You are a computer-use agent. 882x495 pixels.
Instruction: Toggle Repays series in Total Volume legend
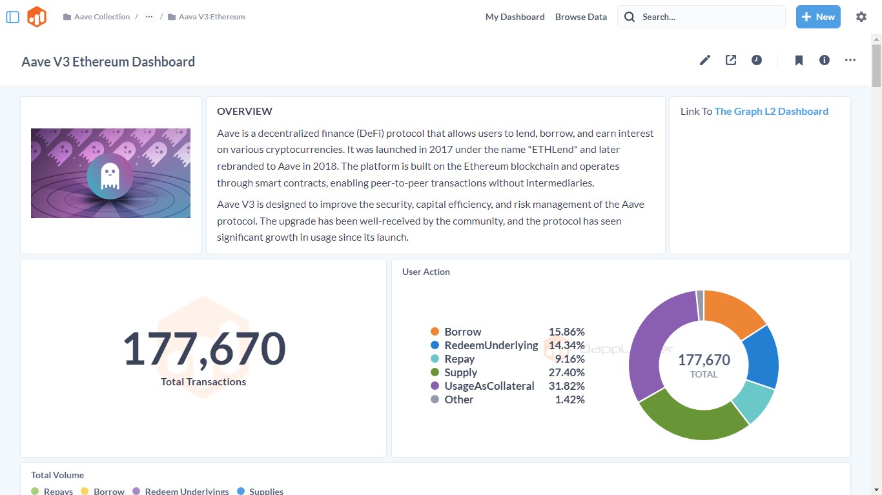point(58,491)
